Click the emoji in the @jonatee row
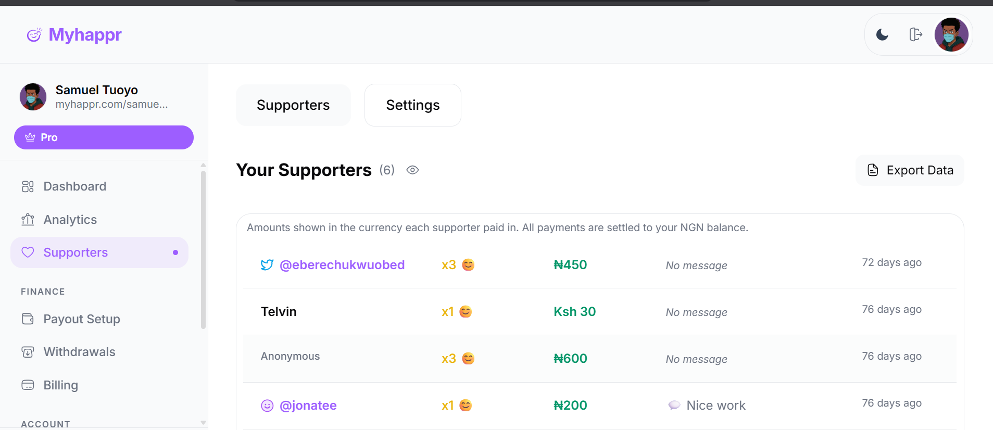The image size is (993, 430). [466, 406]
